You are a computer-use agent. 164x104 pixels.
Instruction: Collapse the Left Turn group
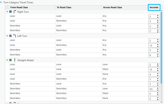coord(7,36)
